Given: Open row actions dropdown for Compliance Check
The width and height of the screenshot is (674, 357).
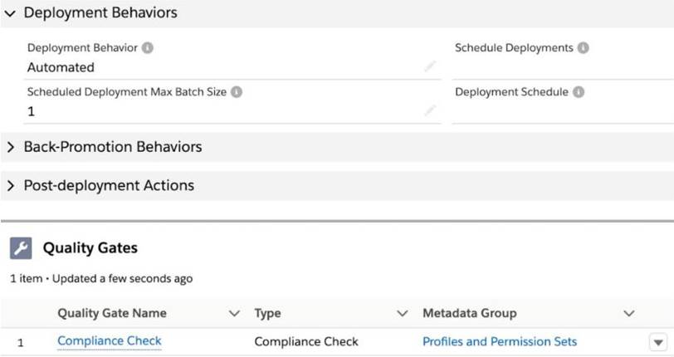Looking at the screenshot, I should [657, 342].
